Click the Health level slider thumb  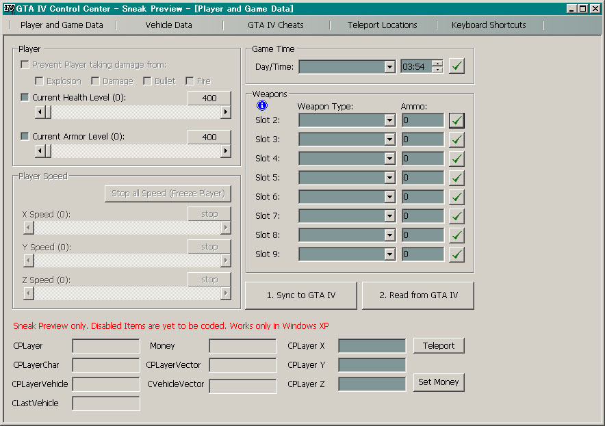click(48, 112)
